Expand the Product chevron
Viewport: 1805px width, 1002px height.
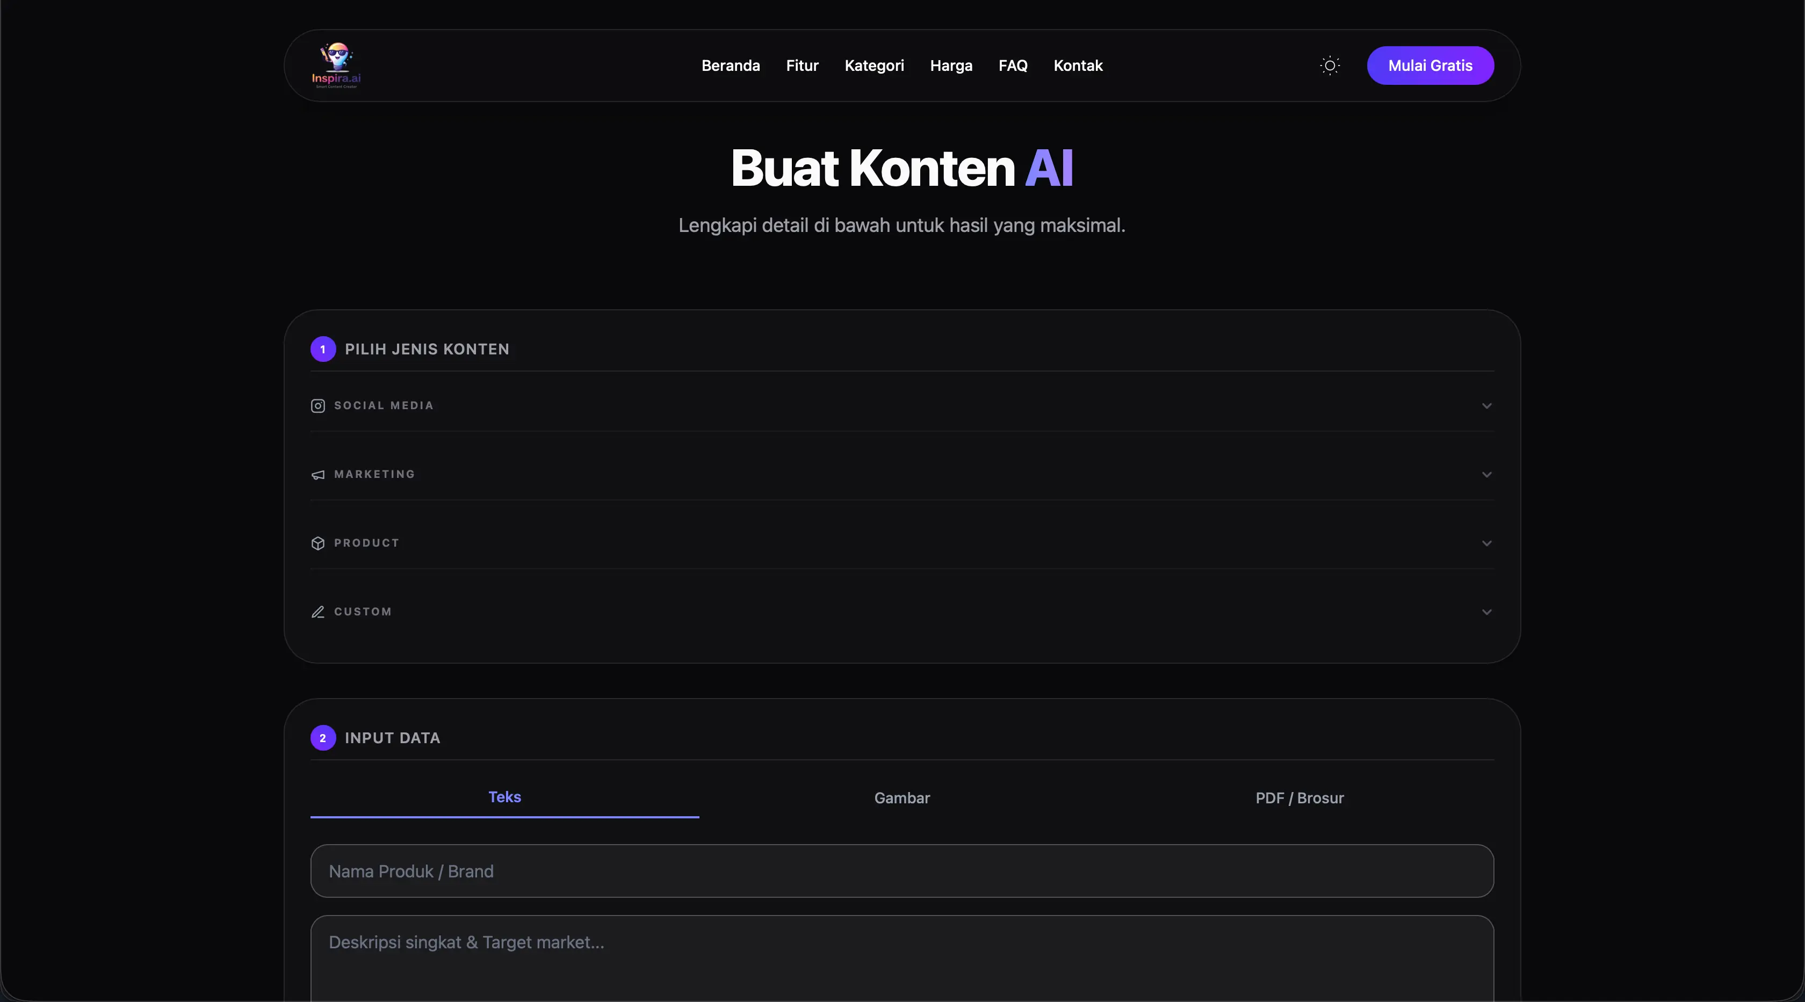click(1486, 543)
